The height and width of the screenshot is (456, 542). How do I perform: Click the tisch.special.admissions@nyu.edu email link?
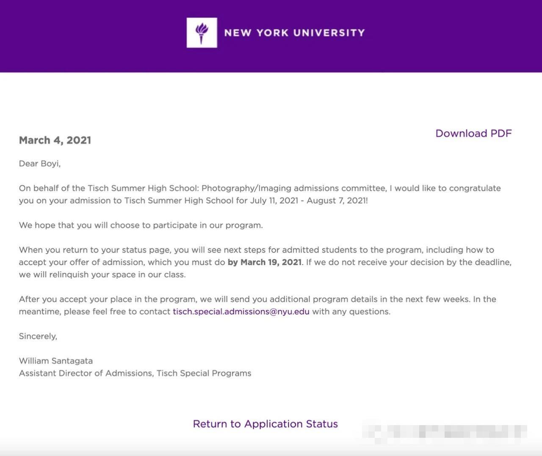(x=241, y=312)
